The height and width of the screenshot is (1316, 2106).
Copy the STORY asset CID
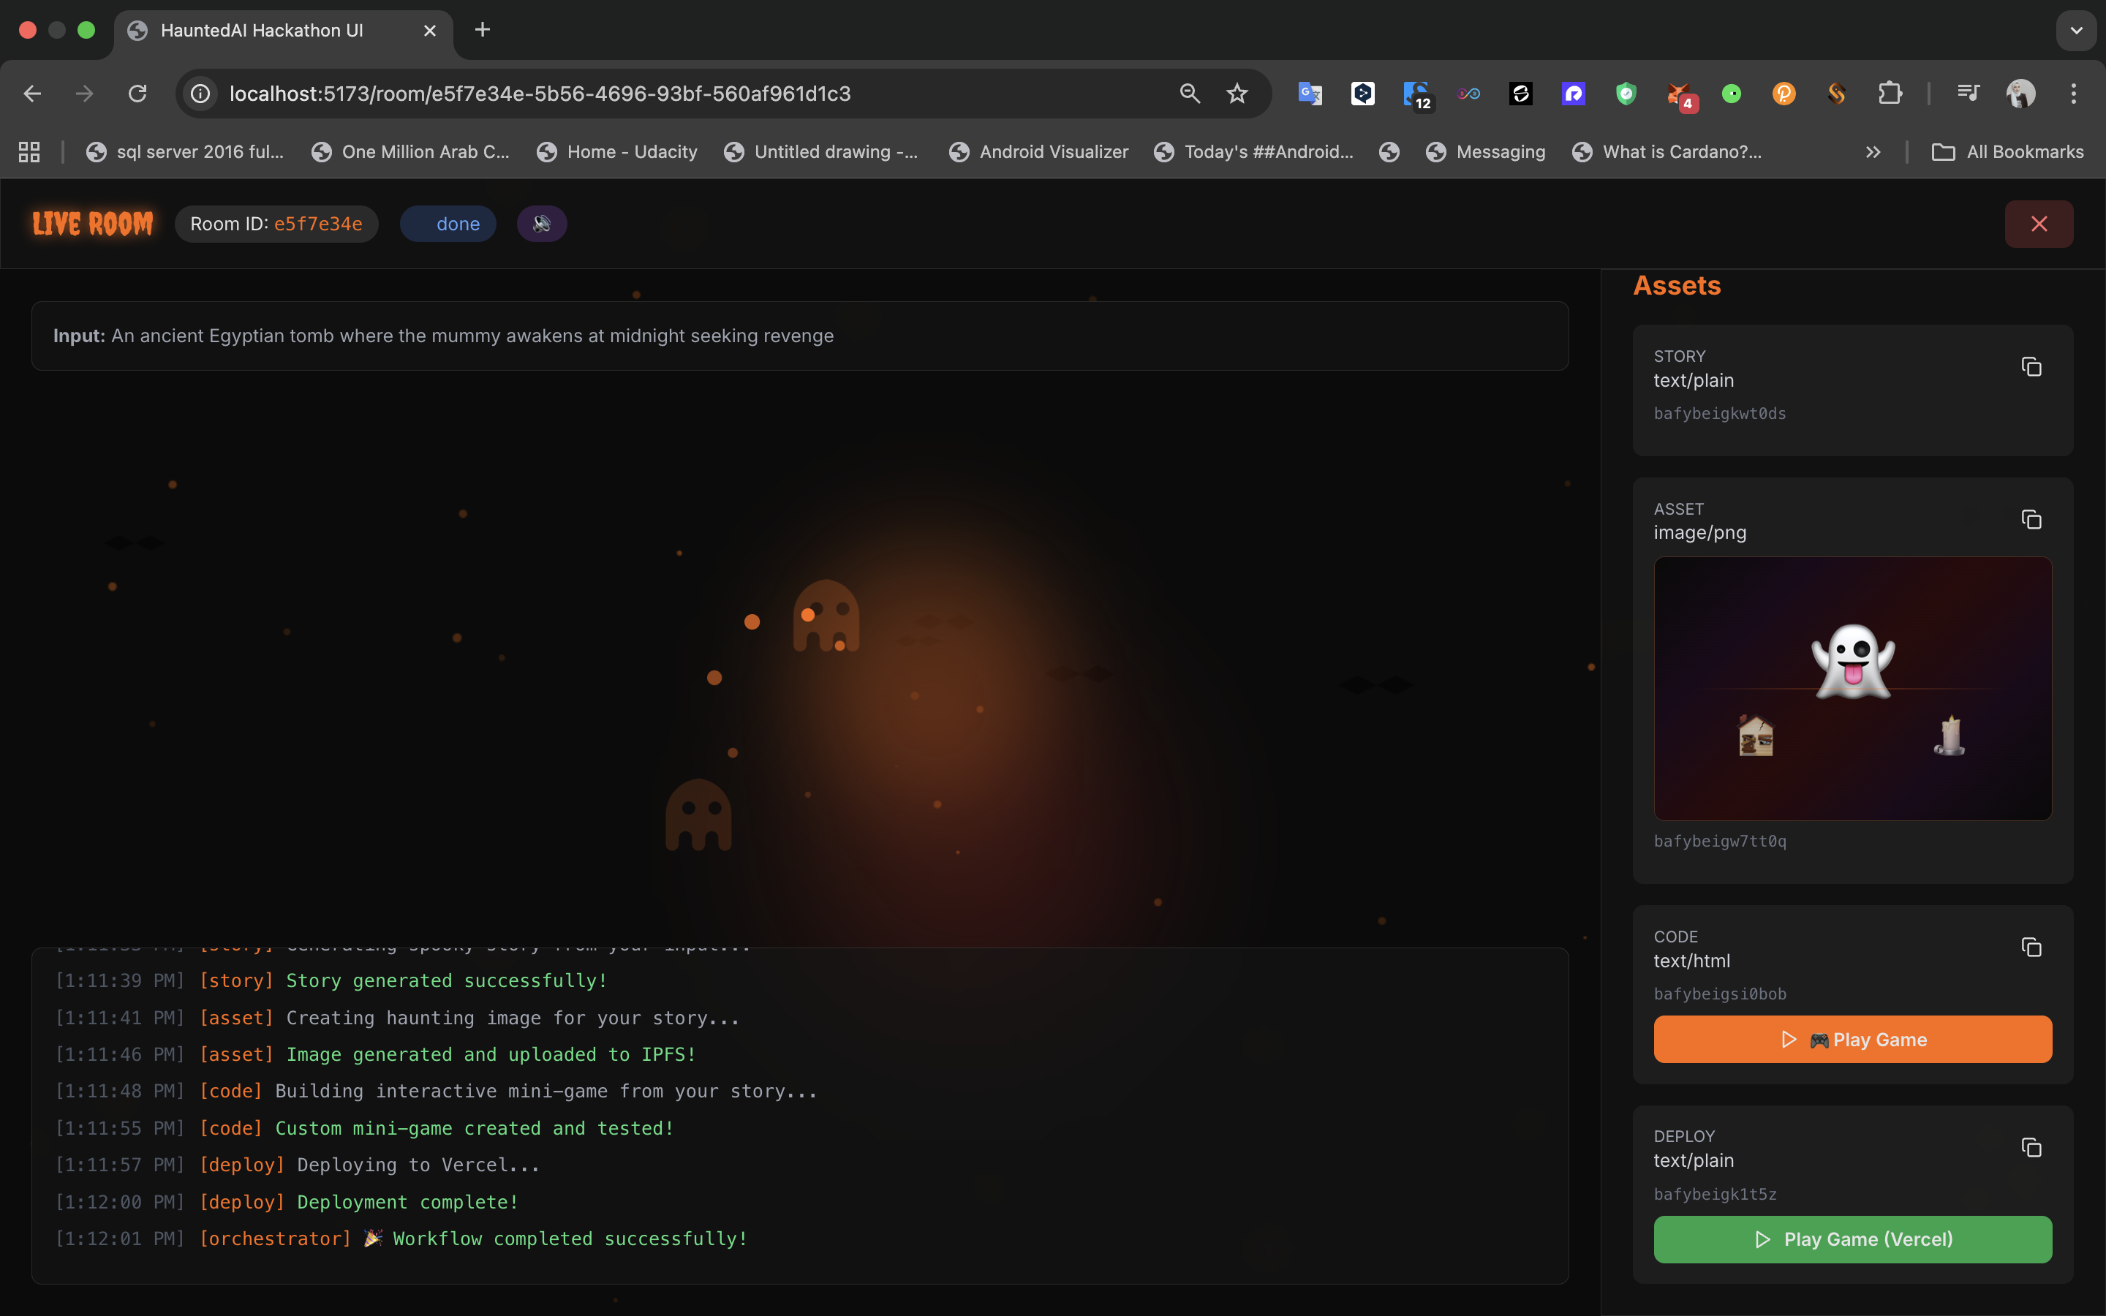[x=2030, y=366]
